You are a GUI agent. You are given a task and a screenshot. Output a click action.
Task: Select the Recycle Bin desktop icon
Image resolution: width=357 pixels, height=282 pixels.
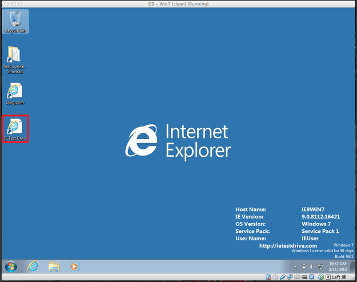coord(15,22)
